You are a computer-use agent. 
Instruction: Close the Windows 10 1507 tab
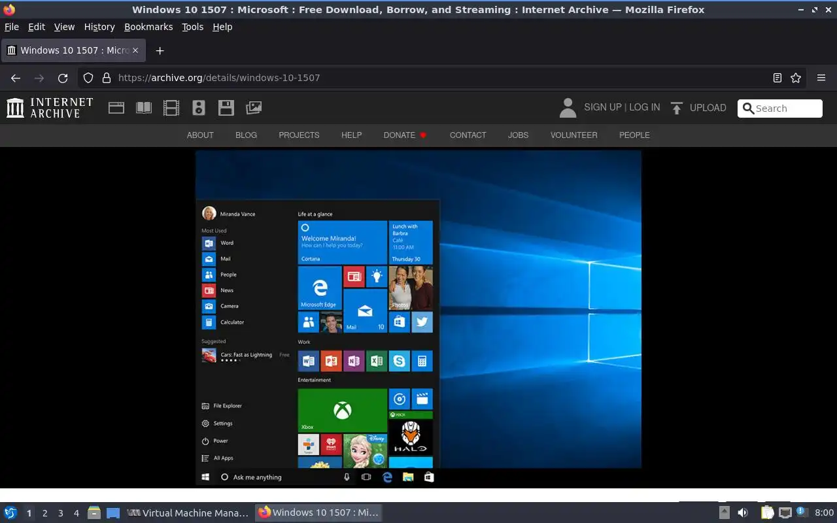pos(136,50)
